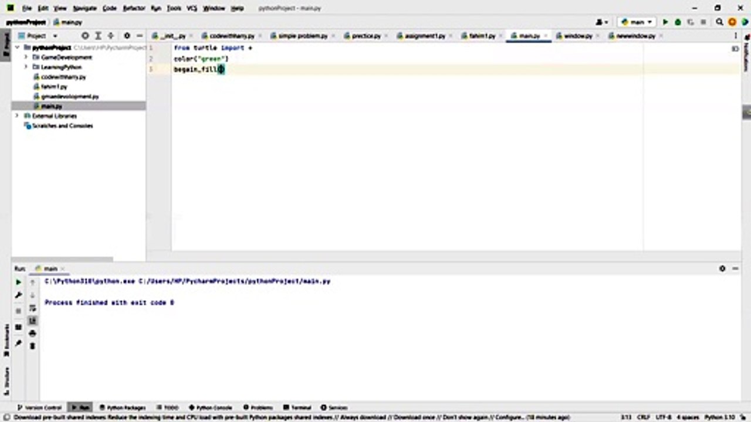Open the Version Control tool window
751x422 pixels.
[40, 407]
